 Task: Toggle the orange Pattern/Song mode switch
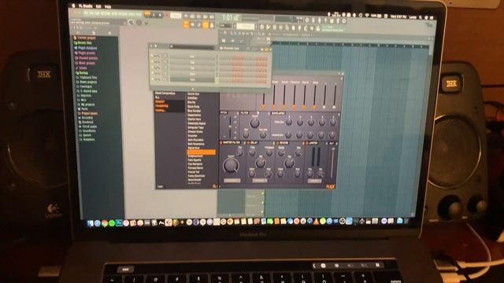[147, 14]
